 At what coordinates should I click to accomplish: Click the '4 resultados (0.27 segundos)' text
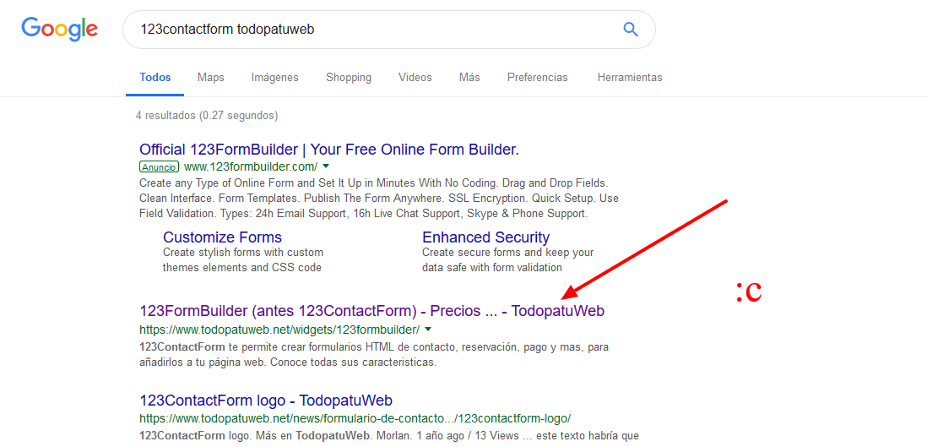[x=207, y=116]
